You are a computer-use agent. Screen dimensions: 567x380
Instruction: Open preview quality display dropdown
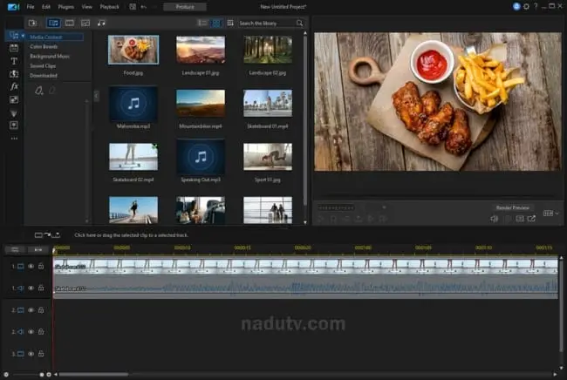(x=551, y=214)
